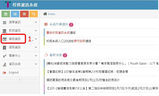
Task: Collapse the sidebar with the double-arrow button
Action: 20,80
